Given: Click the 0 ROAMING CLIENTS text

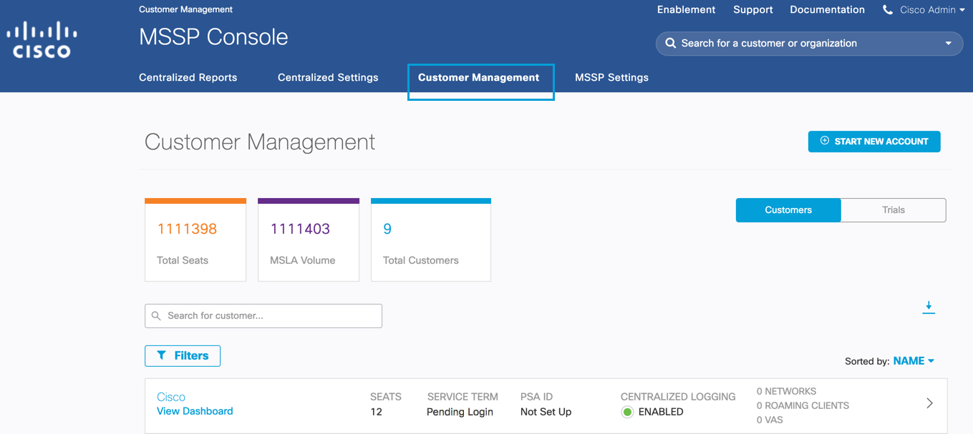Looking at the screenshot, I should (x=803, y=405).
